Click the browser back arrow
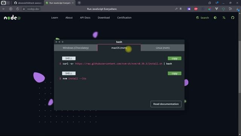The height and width of the screenshot is (136, 241). pyautogui.click(x=4, y=9)
